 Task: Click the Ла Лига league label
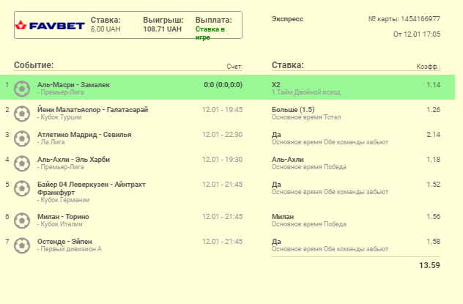51,142
